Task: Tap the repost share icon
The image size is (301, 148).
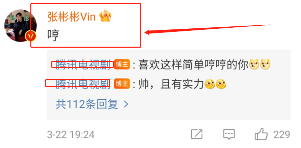Action: [x=197, y=134]
